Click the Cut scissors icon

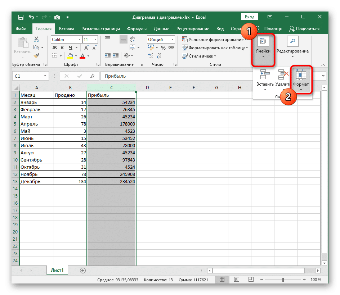coord(36,39)
